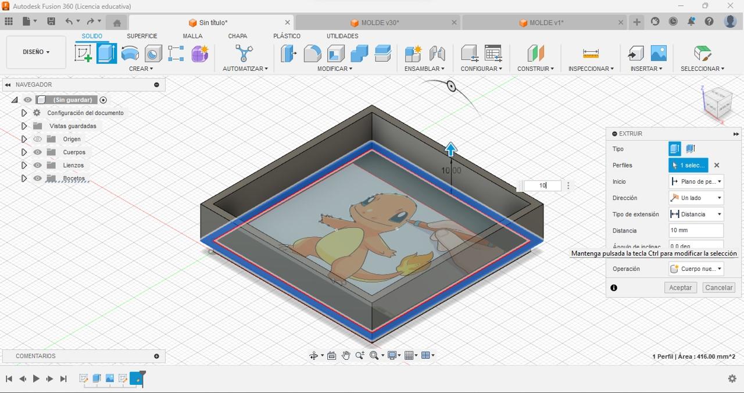Open the Inicio dropdown in Extruir
Screen dimensions: 744x393
(x=696, y=181)
